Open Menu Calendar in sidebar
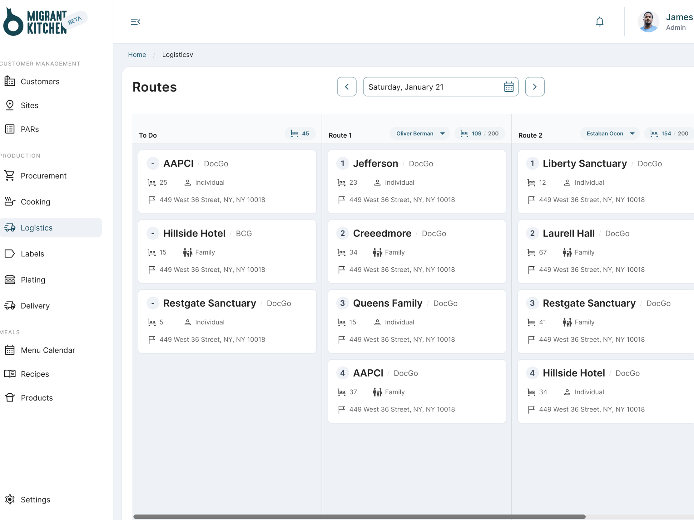 48,350
